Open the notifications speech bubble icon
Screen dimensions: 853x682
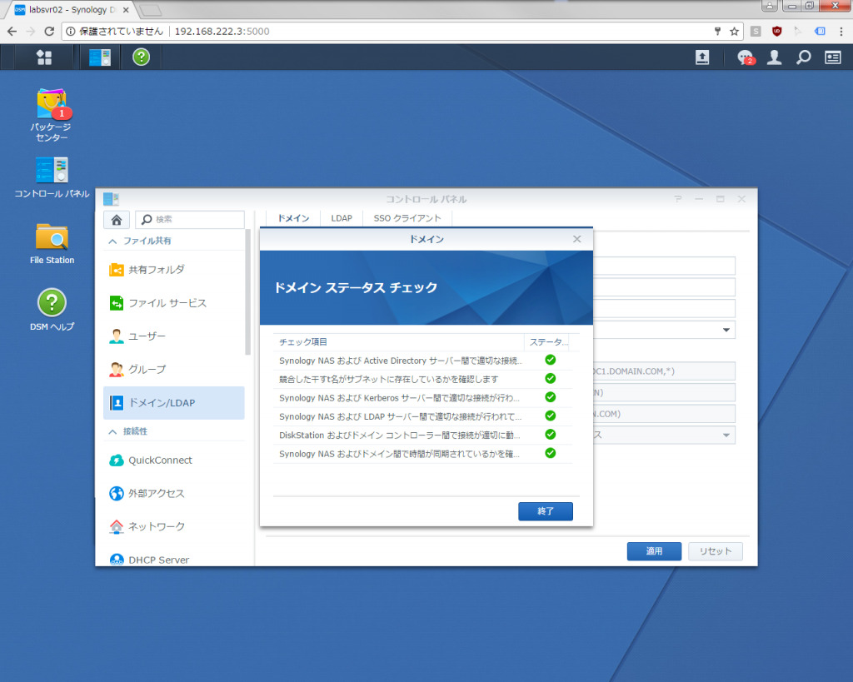tap(745, 57)
